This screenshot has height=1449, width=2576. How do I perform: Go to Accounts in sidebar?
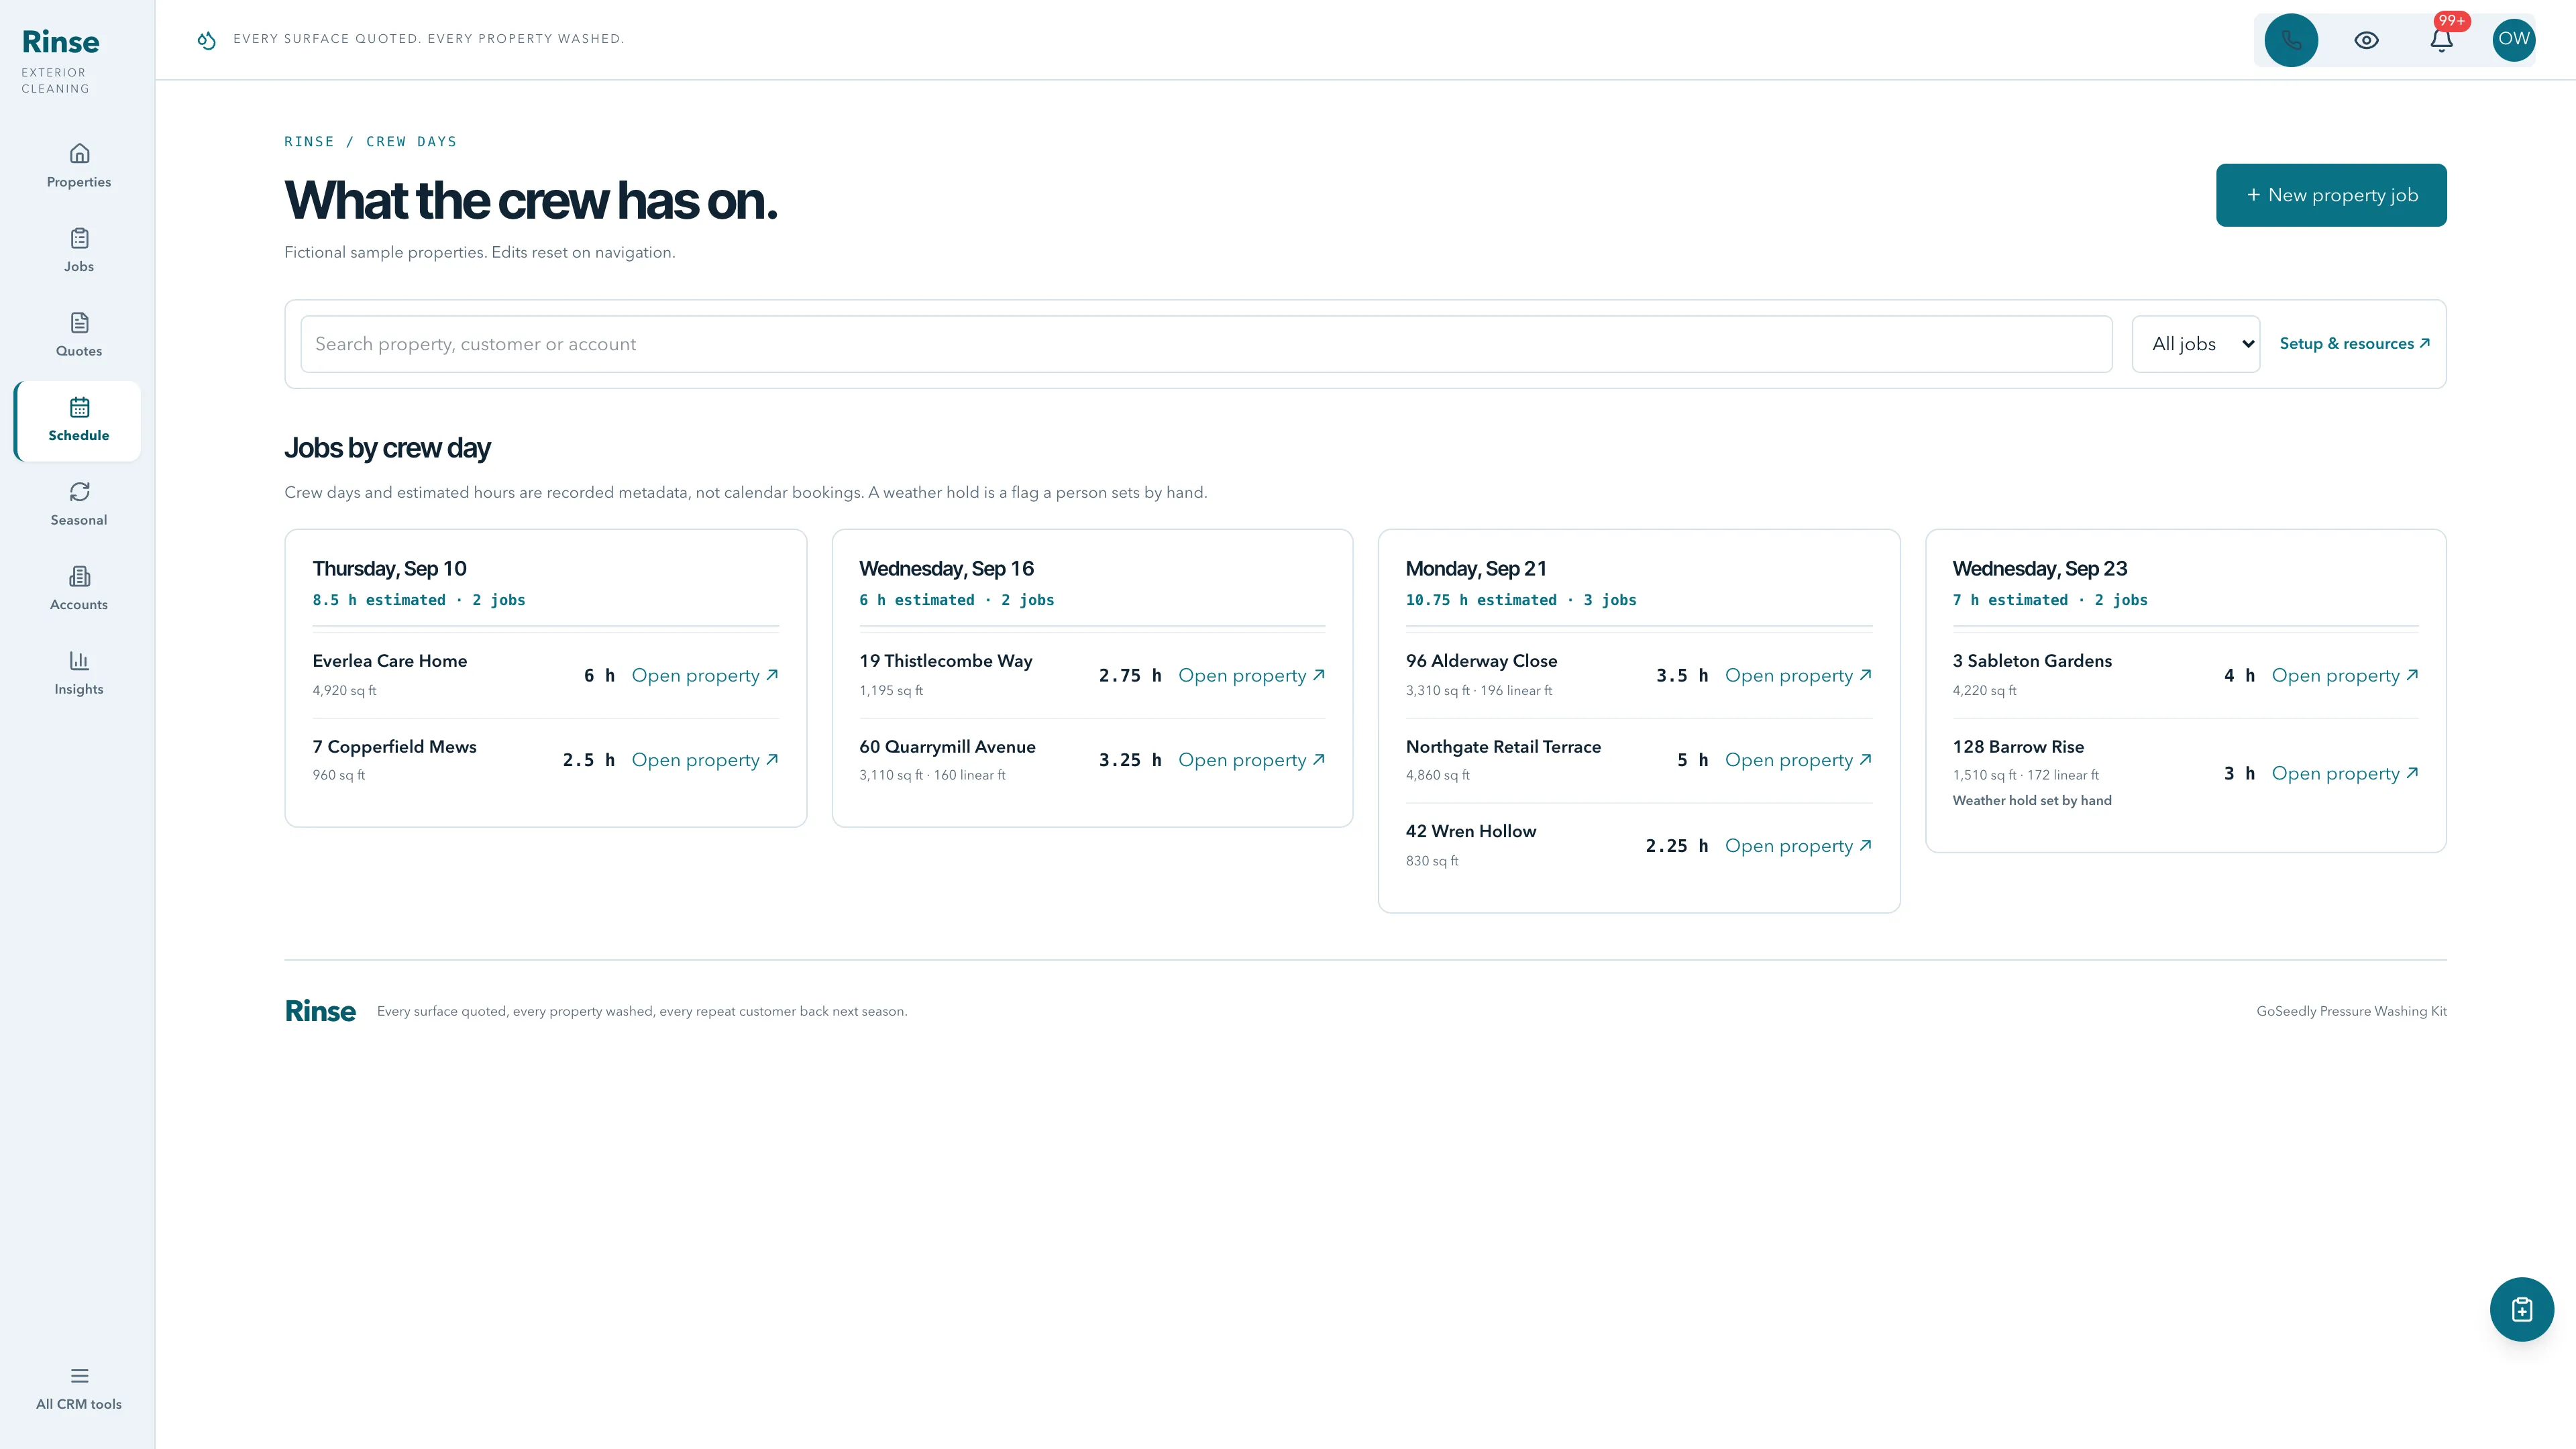click(x=79, y=589)
